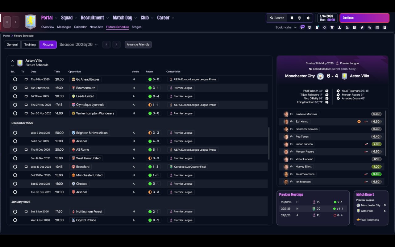Click the calendar grid icon in bookmarks bar
Screen dimensions: 395x247
(x=377, y=27)
